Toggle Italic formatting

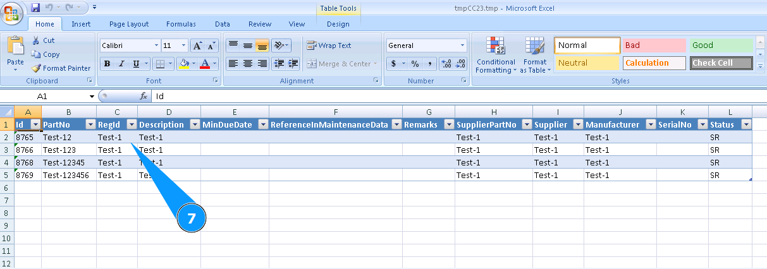click(x=122, y=64)
